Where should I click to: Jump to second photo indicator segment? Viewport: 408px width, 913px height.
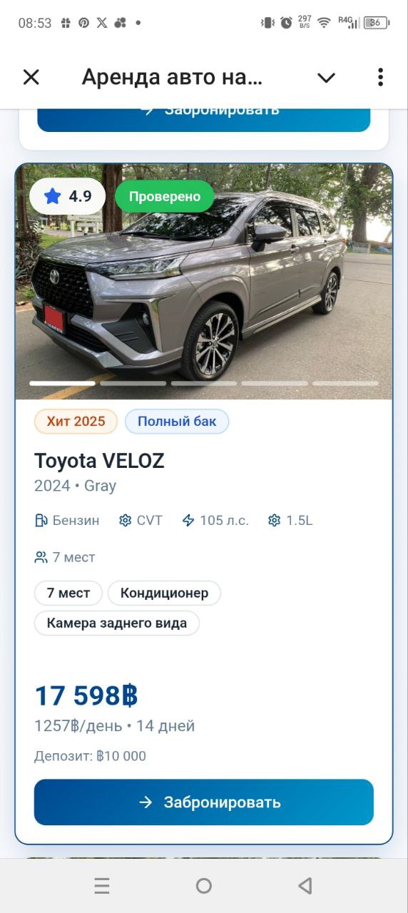[133, 383]
